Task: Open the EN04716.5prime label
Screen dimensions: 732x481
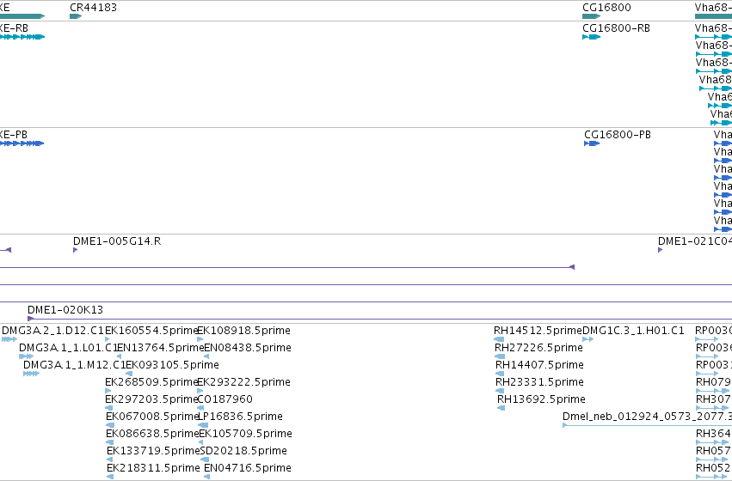Action: (248, 468)
